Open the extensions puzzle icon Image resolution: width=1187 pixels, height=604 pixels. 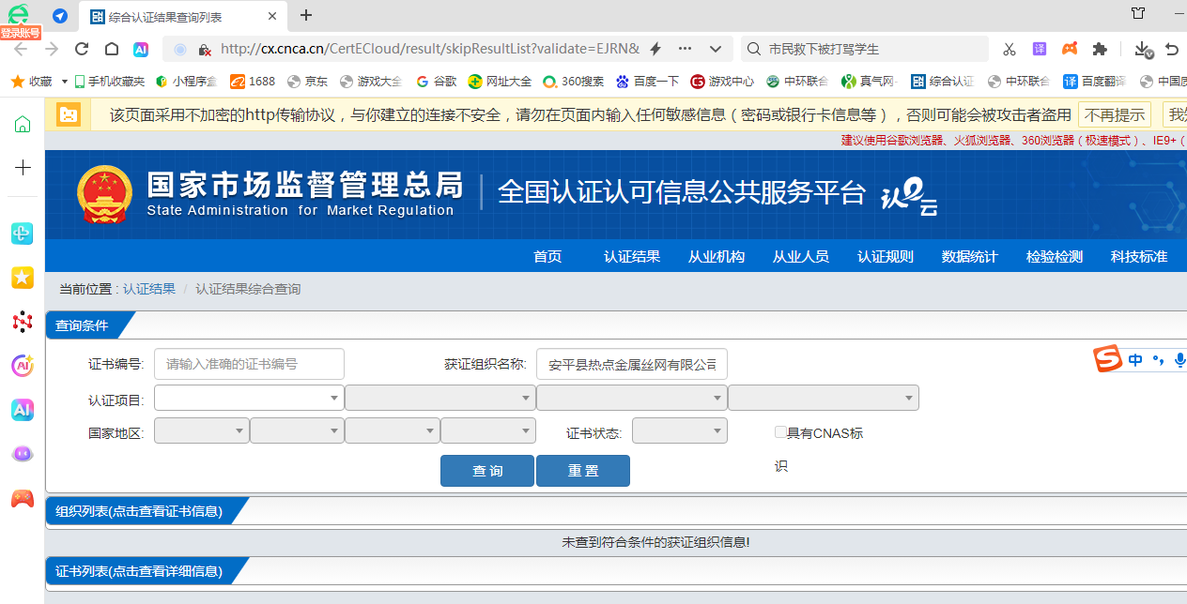pos(1100,49)
